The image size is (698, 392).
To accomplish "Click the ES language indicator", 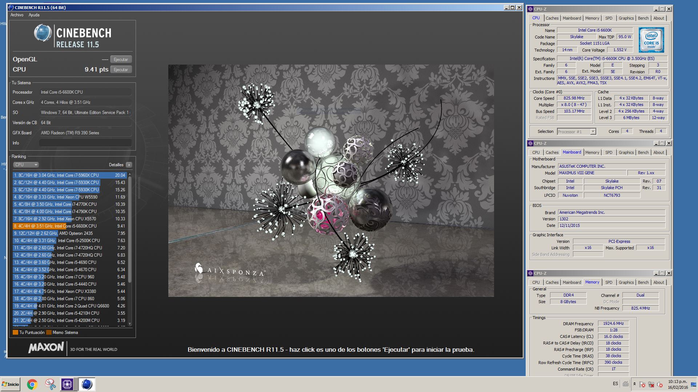I will (x=615, y=384).
